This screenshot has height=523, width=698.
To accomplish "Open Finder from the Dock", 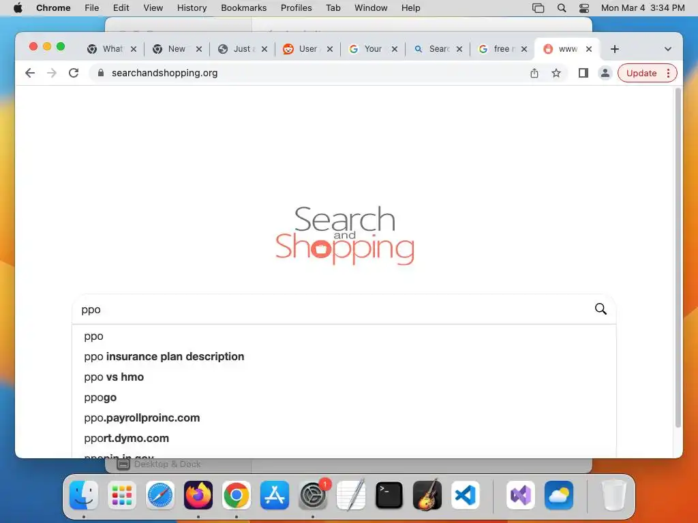I will click(84, 495).
